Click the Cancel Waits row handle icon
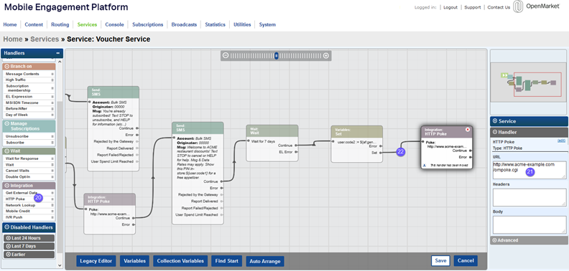Viewport: 569px width, 271px height. pyautogui.click(x=52, y=171)
